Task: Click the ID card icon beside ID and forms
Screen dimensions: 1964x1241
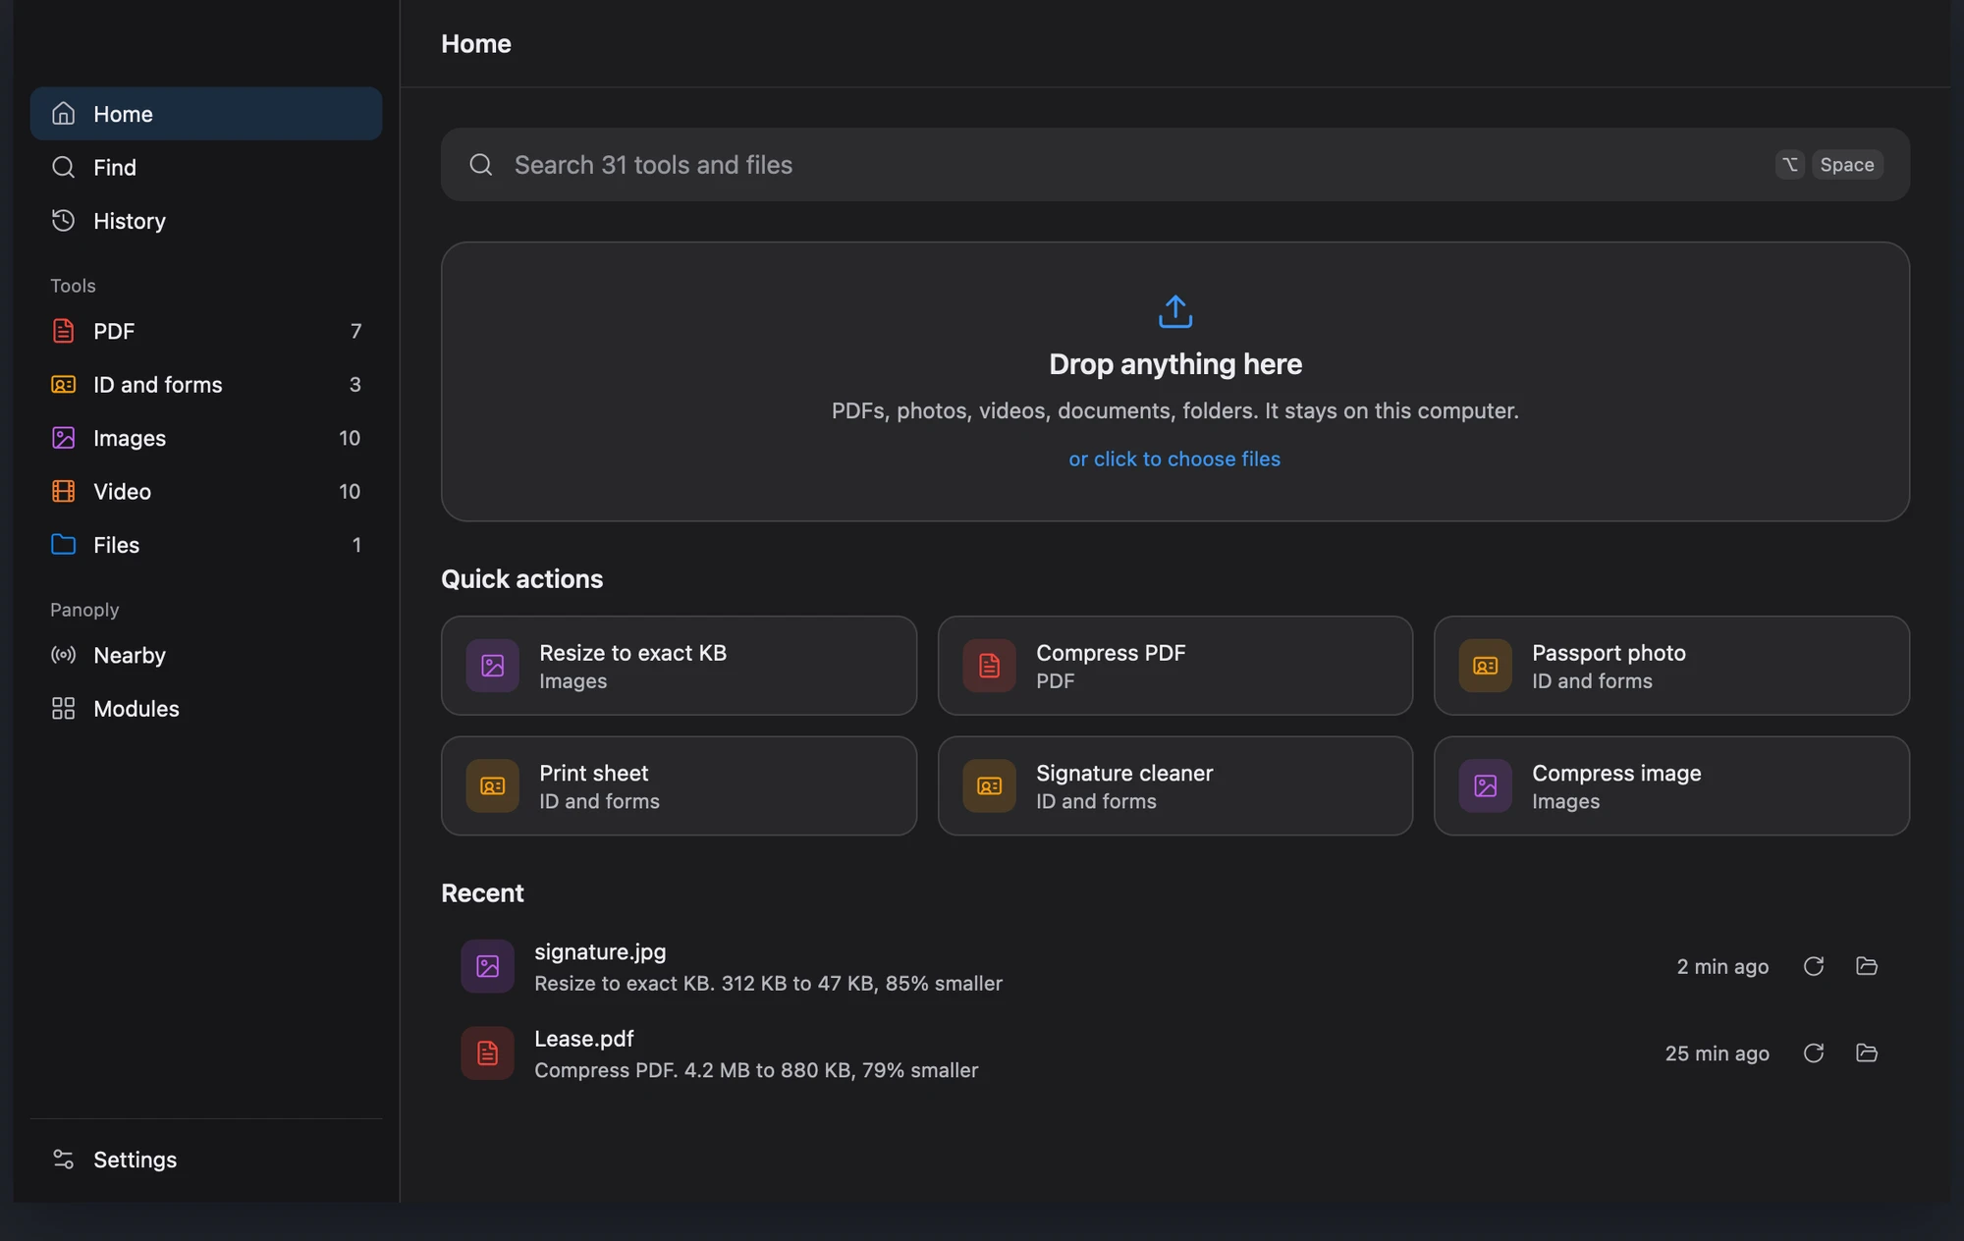Action: 63,385
